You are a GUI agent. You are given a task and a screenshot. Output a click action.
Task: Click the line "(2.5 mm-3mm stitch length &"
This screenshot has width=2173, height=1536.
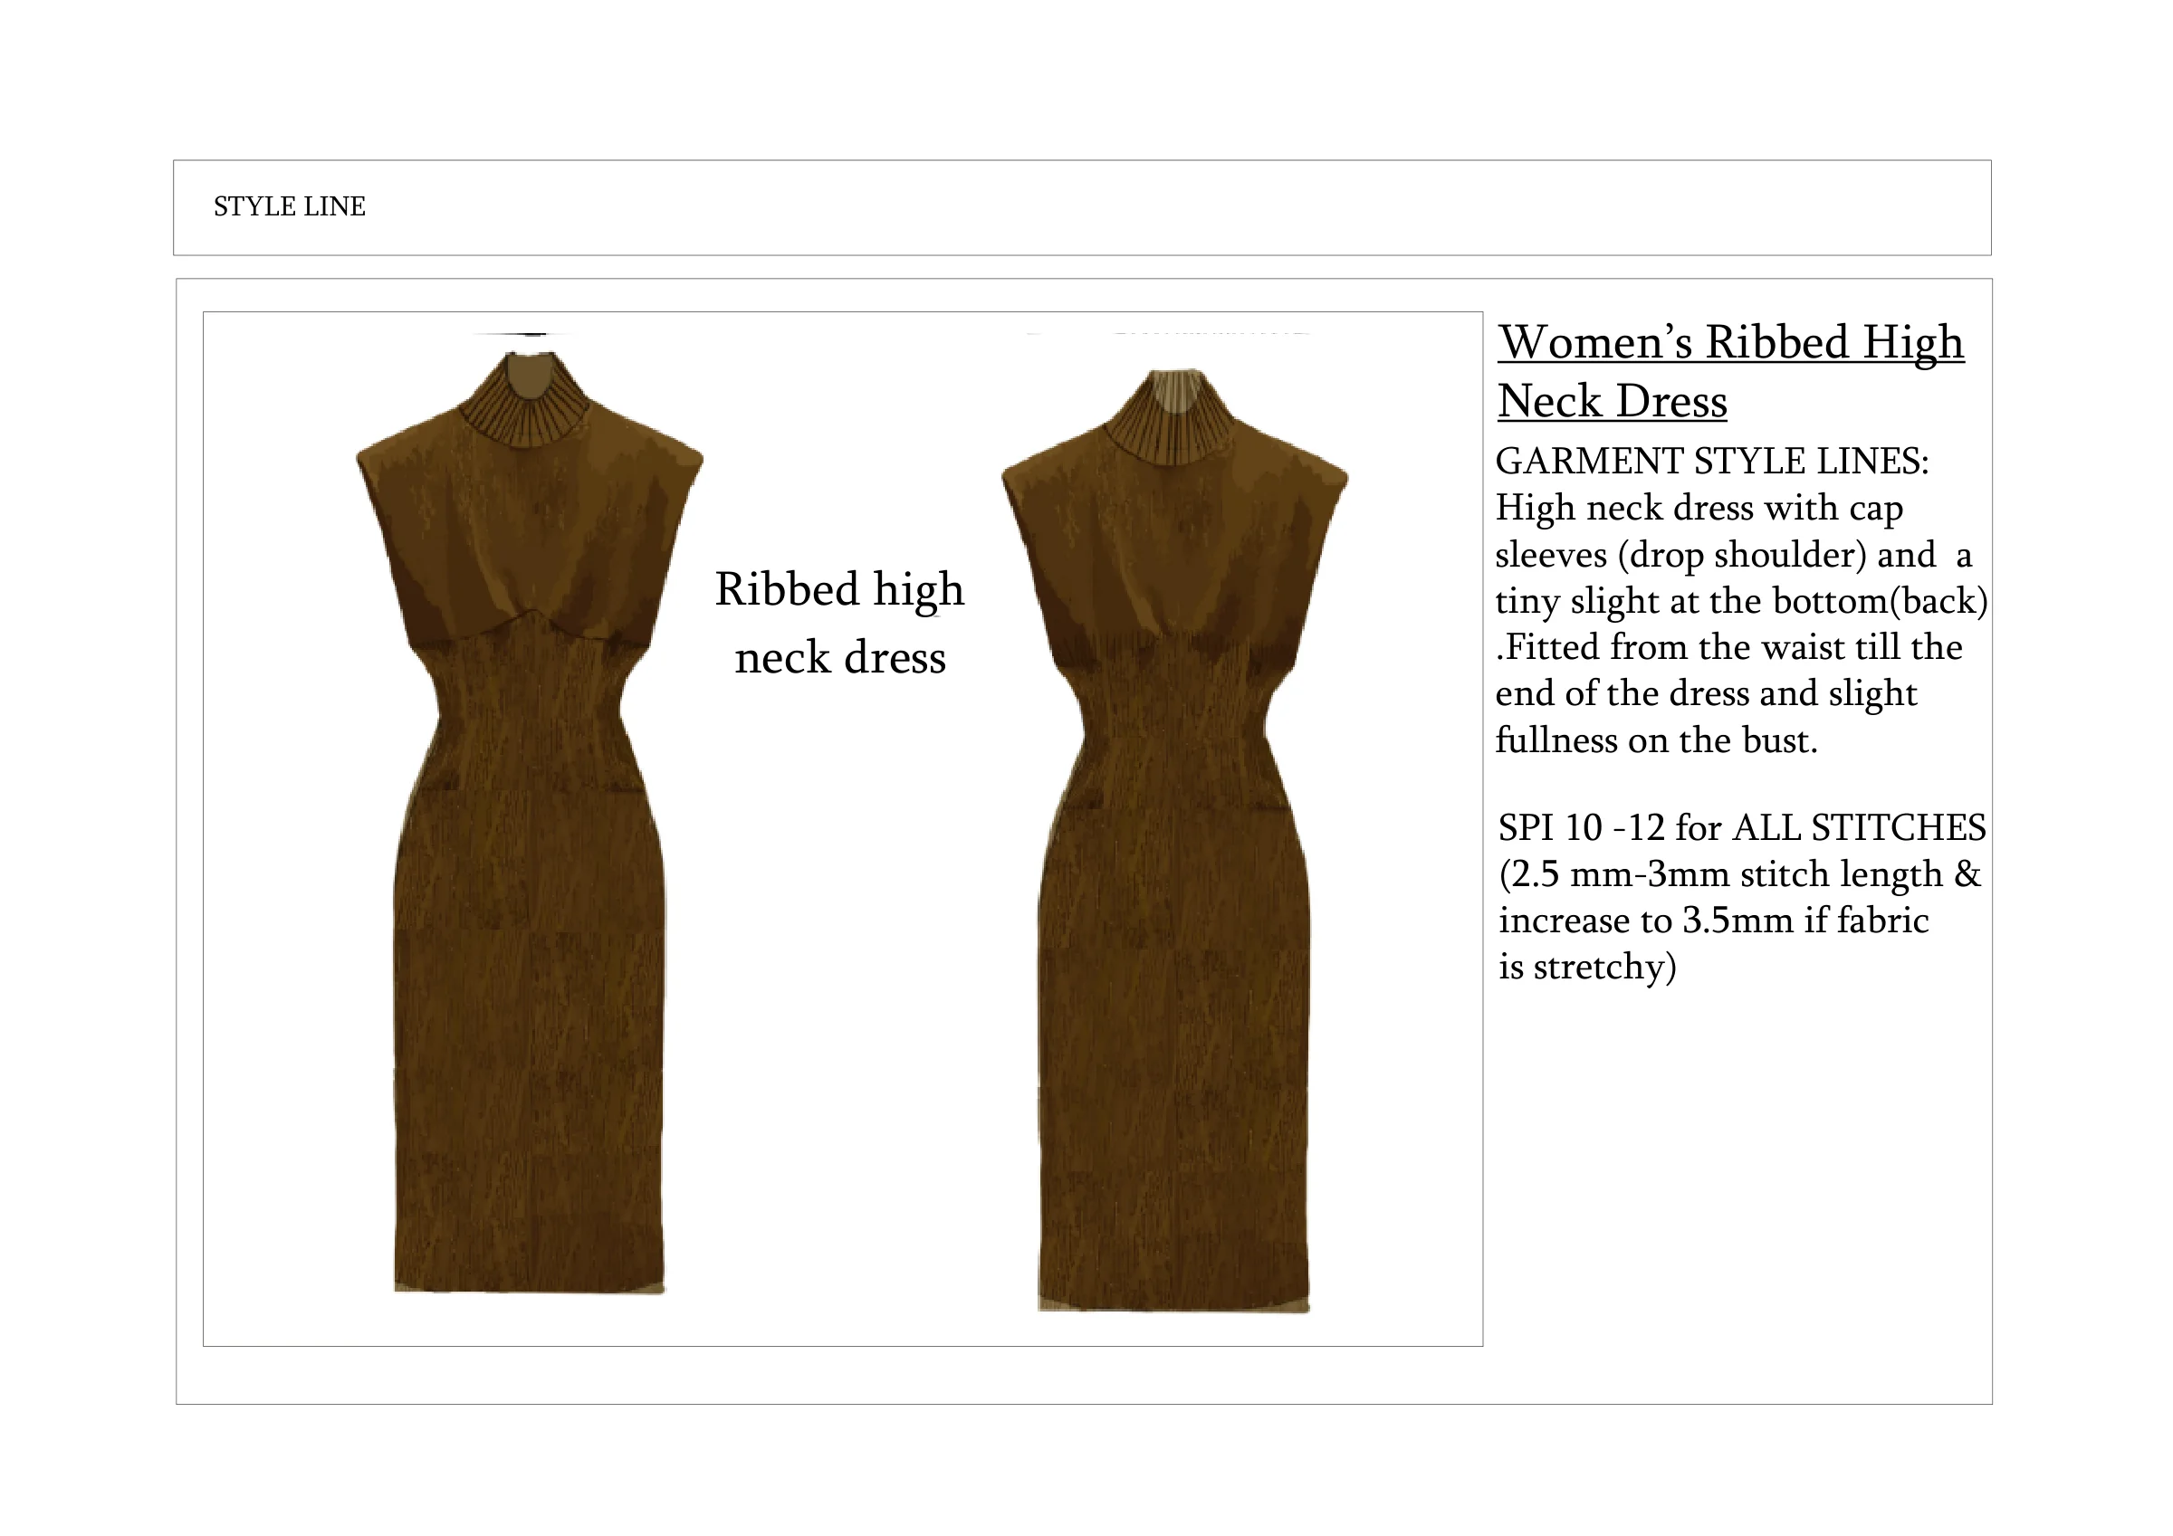tap(1740, 874)
